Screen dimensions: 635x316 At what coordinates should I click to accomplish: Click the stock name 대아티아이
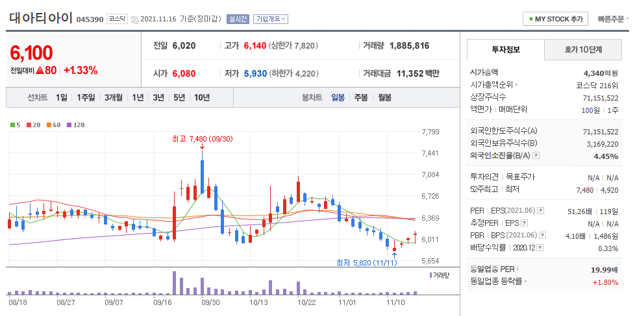(40, 18)
